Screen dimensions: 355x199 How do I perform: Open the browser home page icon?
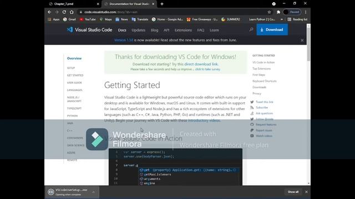pyautogui.click(x=72, y=12)
